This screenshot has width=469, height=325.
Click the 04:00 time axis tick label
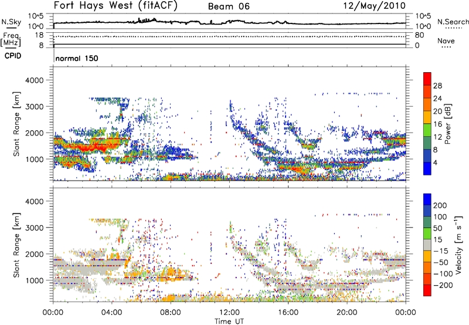[x=111, y=313]
